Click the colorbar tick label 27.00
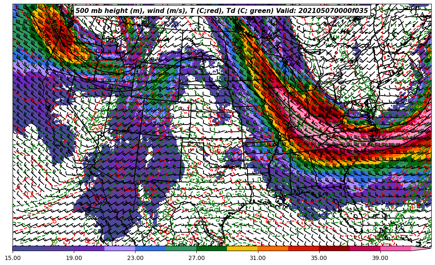Image resolution: width=435 pixels, height=265 pixels. (196, 258)
